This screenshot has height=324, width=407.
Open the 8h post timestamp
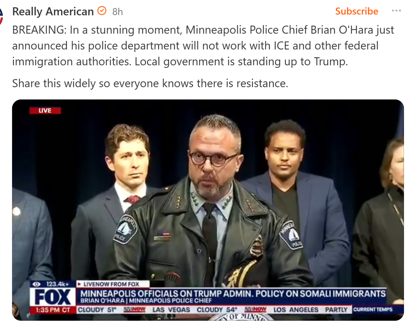pyautogui.click(x=118, y=12)
